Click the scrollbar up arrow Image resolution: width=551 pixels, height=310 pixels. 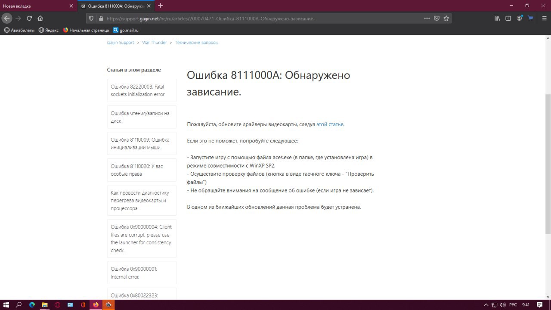pos(548,38)
